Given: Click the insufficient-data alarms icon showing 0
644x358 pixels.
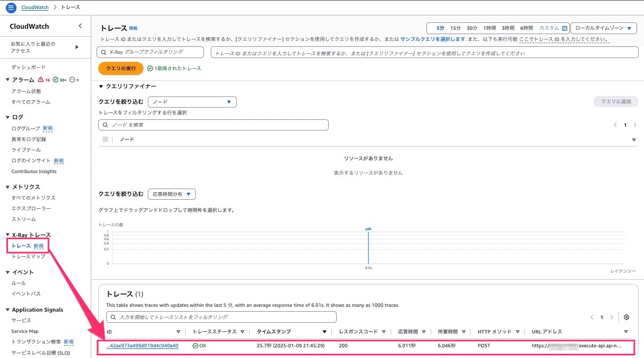Looking at the screenshot, I should click(x=74, y=80).
